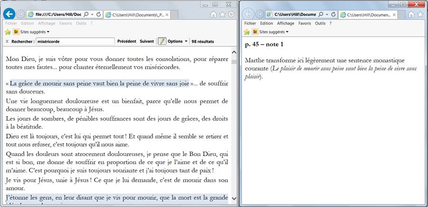Open the Tools gear icon in the browser
Viewport: 428px width, 207px height.
[231, 14]
